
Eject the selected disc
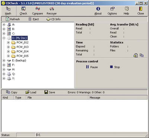pos(34,19)
